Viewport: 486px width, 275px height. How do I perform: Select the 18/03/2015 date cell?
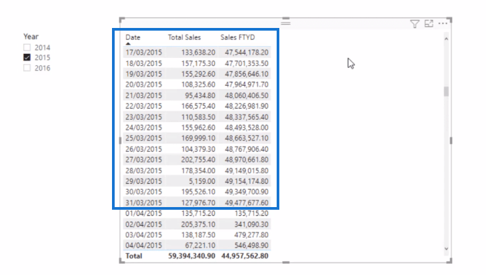coord(143,63)
